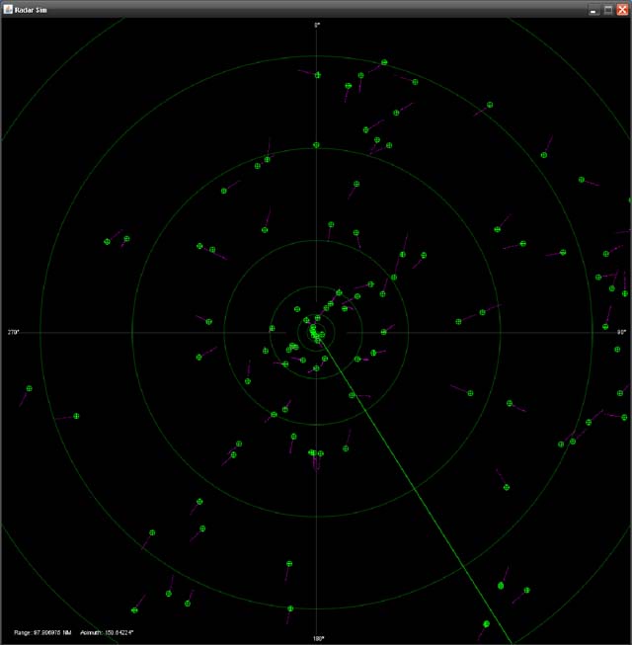Maximize the Radar Sim window
This screenshot has height=645, width=632.
607,9
